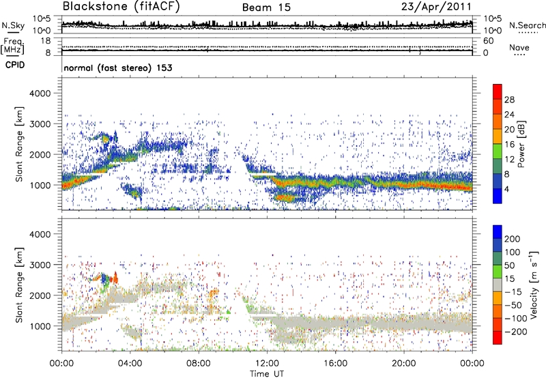Click the "-200" label on the Velocity scale
This screenshot has width=546, height=378.
[516, 332]
